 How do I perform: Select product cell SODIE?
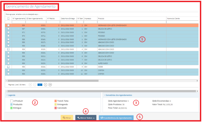(x=132, y=67)
